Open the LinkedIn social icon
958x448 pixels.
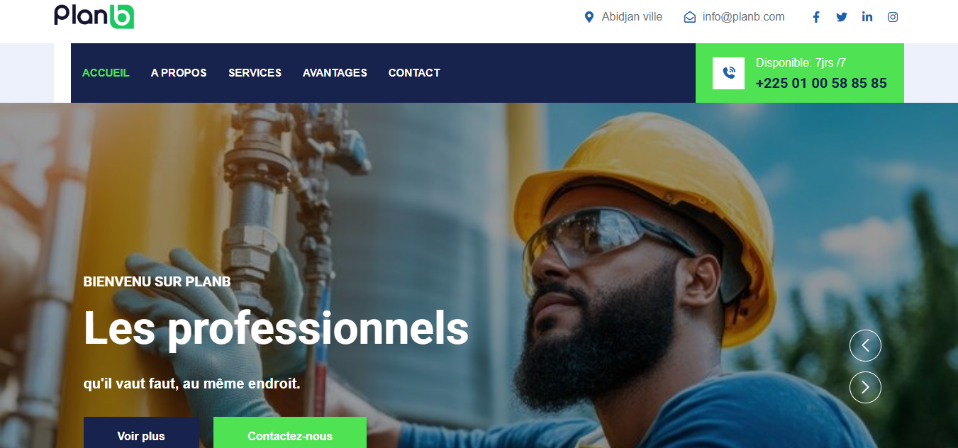coord(867,17)
